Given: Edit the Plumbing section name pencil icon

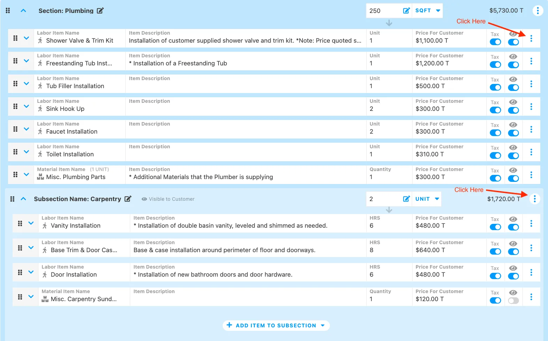Looking at the screenshot, I should [x=100, y=10].
